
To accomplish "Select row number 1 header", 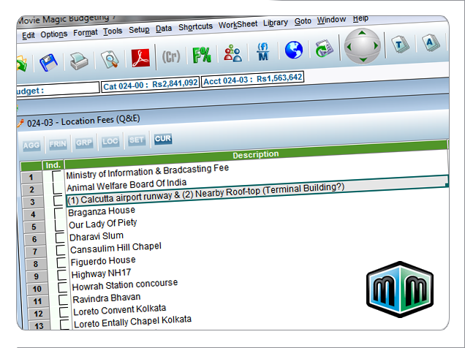I will pyautogui.click(x=31, y=177).
